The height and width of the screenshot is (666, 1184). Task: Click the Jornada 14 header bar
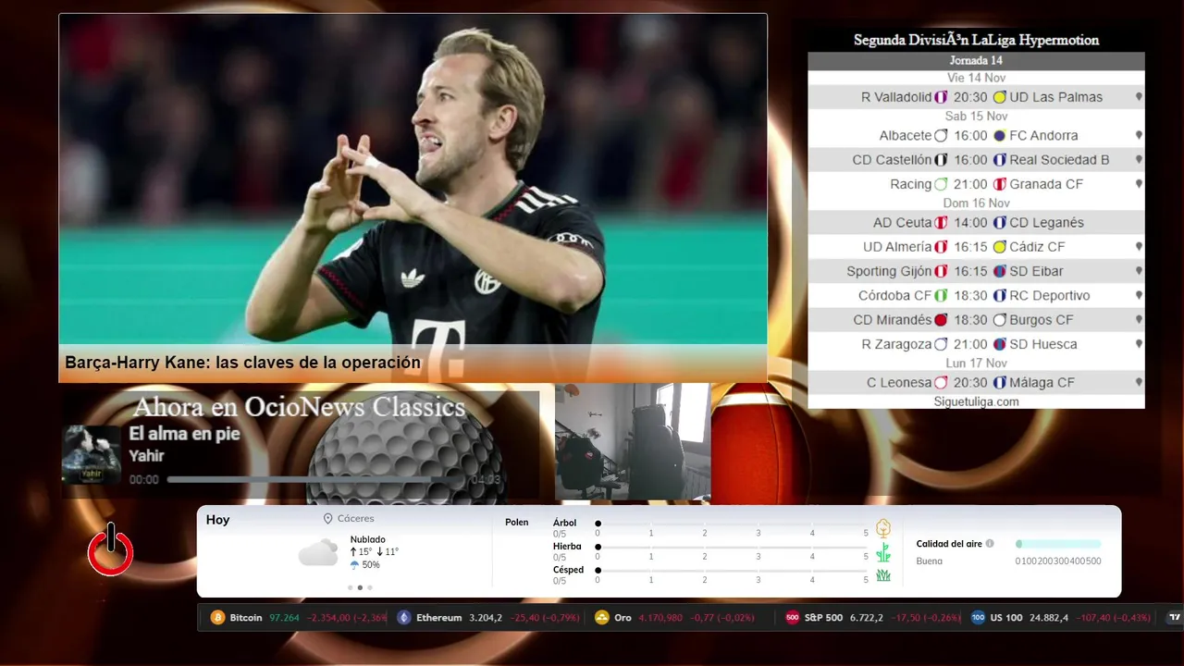point(976,61)
